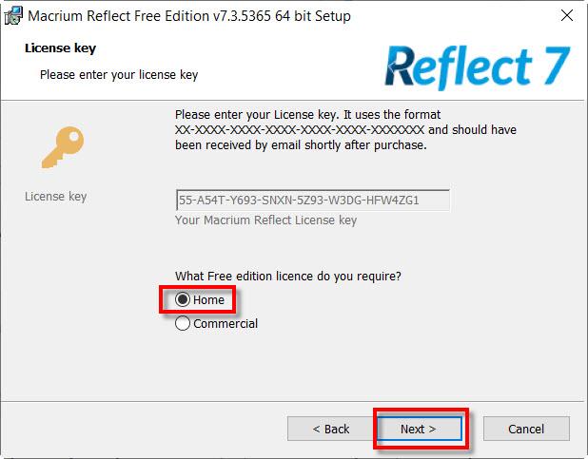Cancel the Macrium Reflect installation

click(525, 429)
